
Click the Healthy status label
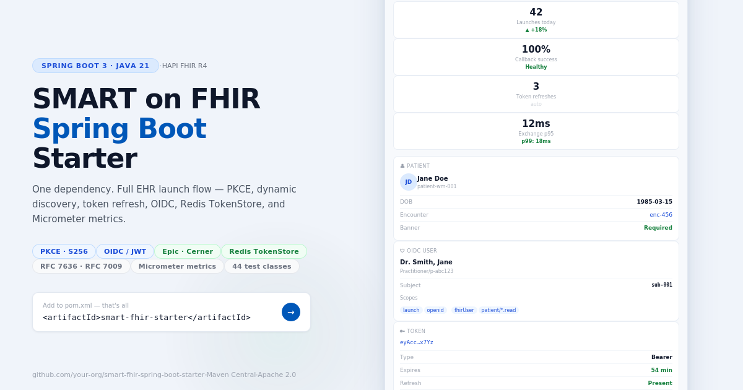[x=536, y=67]
